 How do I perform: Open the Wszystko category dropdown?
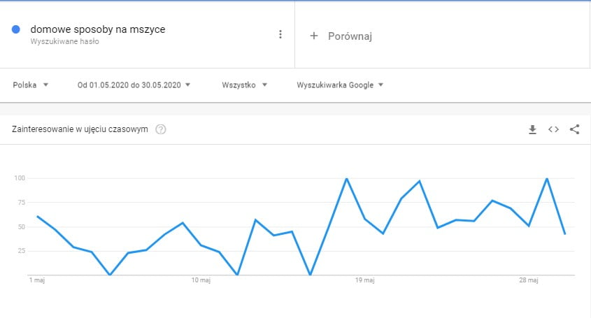tap(244, 85)
